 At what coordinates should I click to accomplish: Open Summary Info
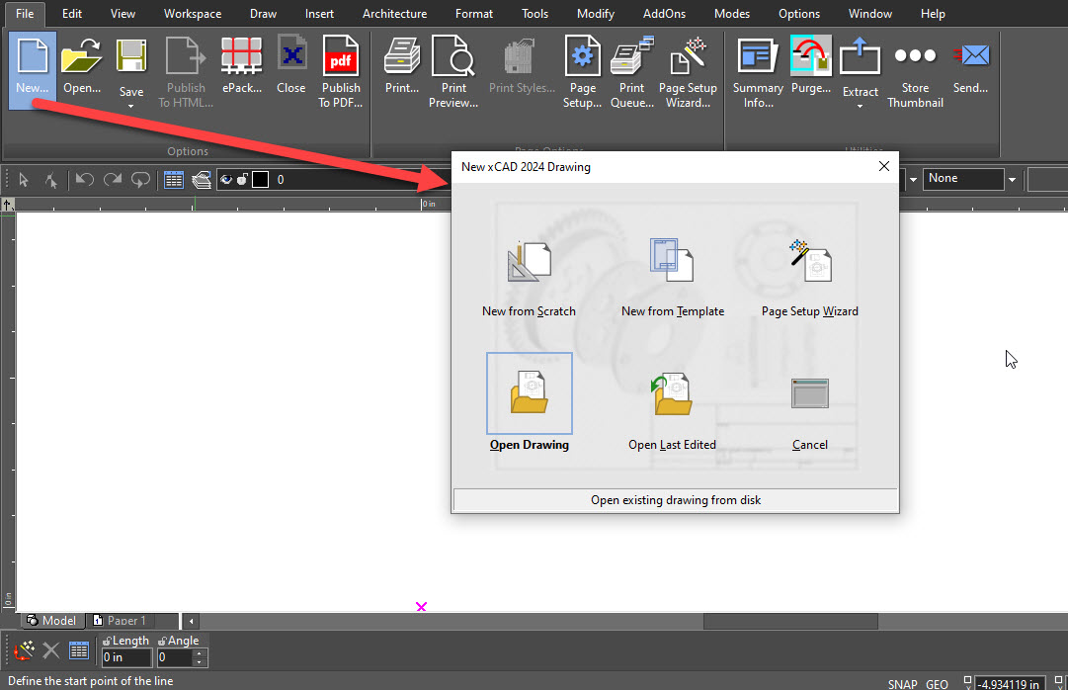click(758, 71)
